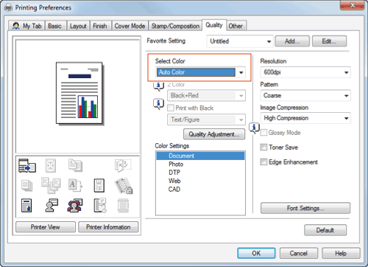Click the info bubble icon beside 2 Color
368x267 pixels.
coord(158,86)
